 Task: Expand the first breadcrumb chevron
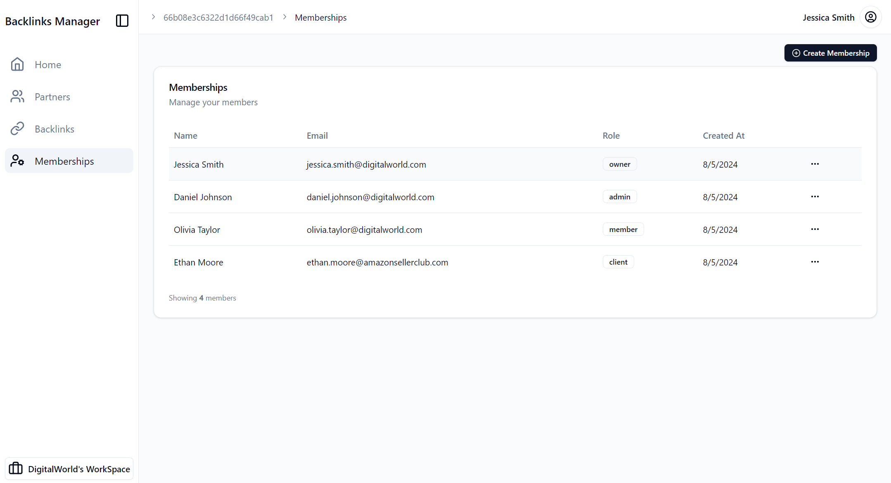coord(153,17)
